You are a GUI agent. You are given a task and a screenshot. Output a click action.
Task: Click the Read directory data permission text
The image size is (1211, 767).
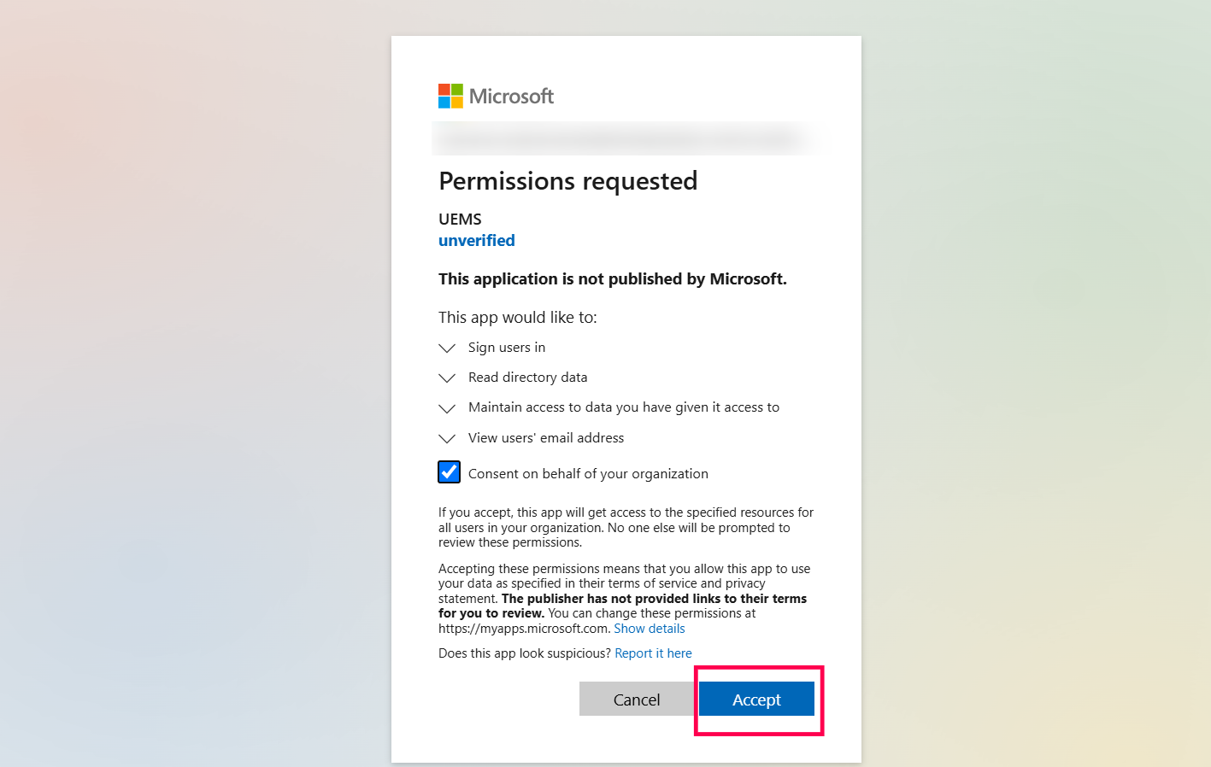tap(527, 378)
